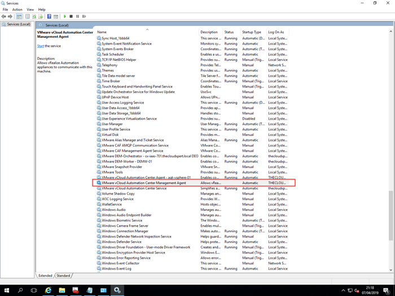Open the Action menu
This screenshot has width=395, height=296.
pyautogui.click(x=17, y=10)
